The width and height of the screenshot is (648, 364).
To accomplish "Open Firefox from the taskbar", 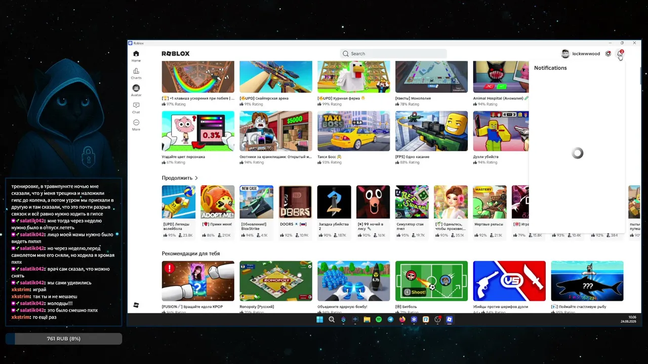I will click(402, 320).
